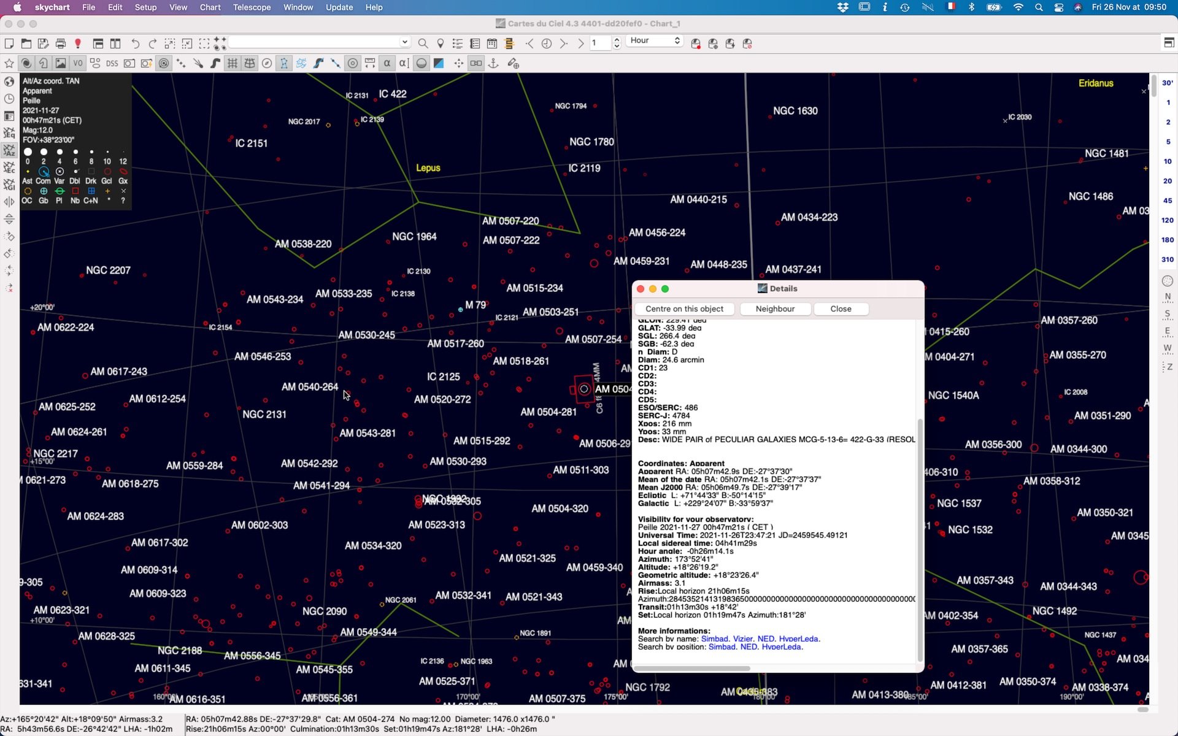Click the anchor icon in the toolbar
This screenshot has height=736, width=1178.
click(493, 63)
